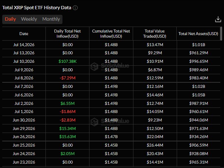The height and width of the screenshot is (168, 224).
Task: Click the $14.05M traded value
Action: coord(155,112)
